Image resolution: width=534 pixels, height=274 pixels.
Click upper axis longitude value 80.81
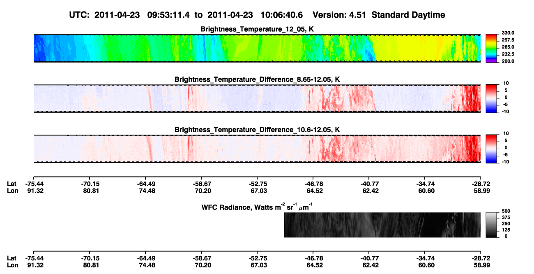coord(91,191)
